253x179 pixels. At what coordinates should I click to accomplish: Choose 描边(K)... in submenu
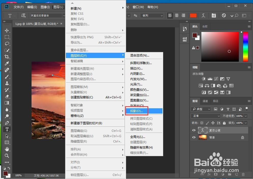pyautogui.click(x=144, y=68)
